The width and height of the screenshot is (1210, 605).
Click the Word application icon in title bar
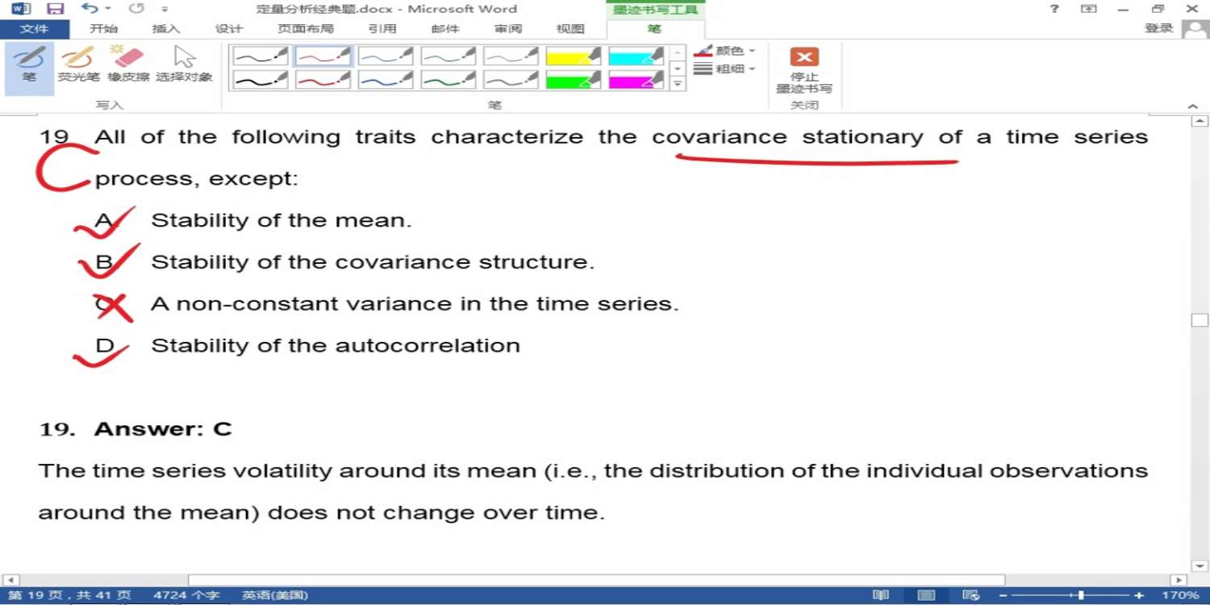(21, 9)
